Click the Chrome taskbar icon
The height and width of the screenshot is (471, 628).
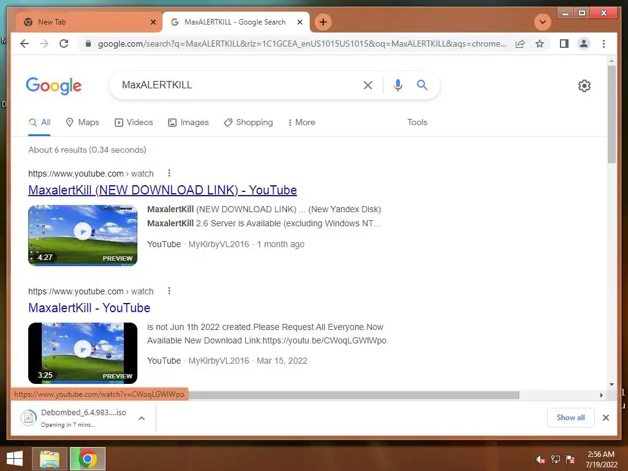pyautogui.click(x=88, y=459)
